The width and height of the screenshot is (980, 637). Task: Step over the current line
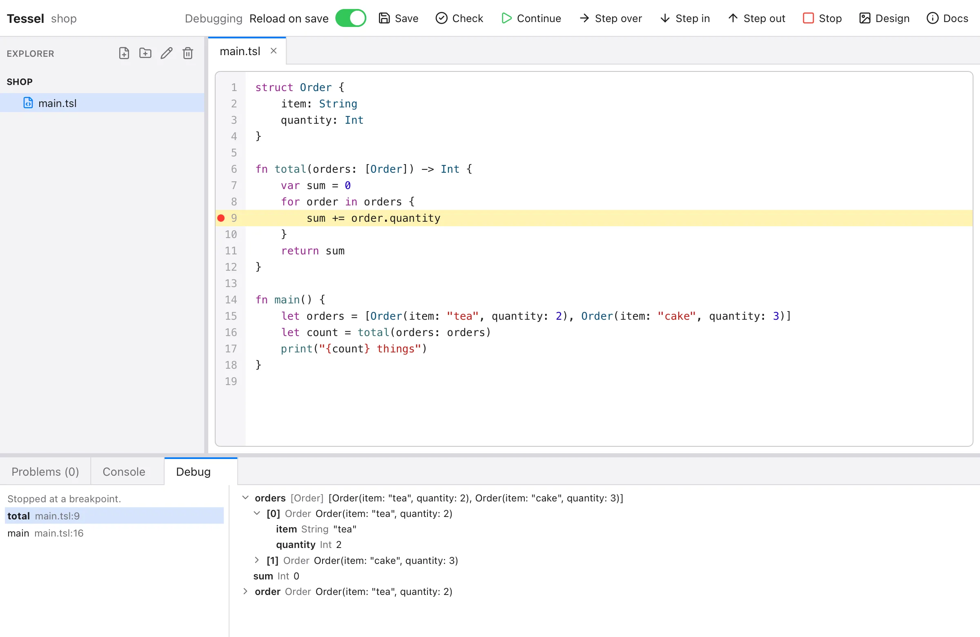tap(610, 18)
